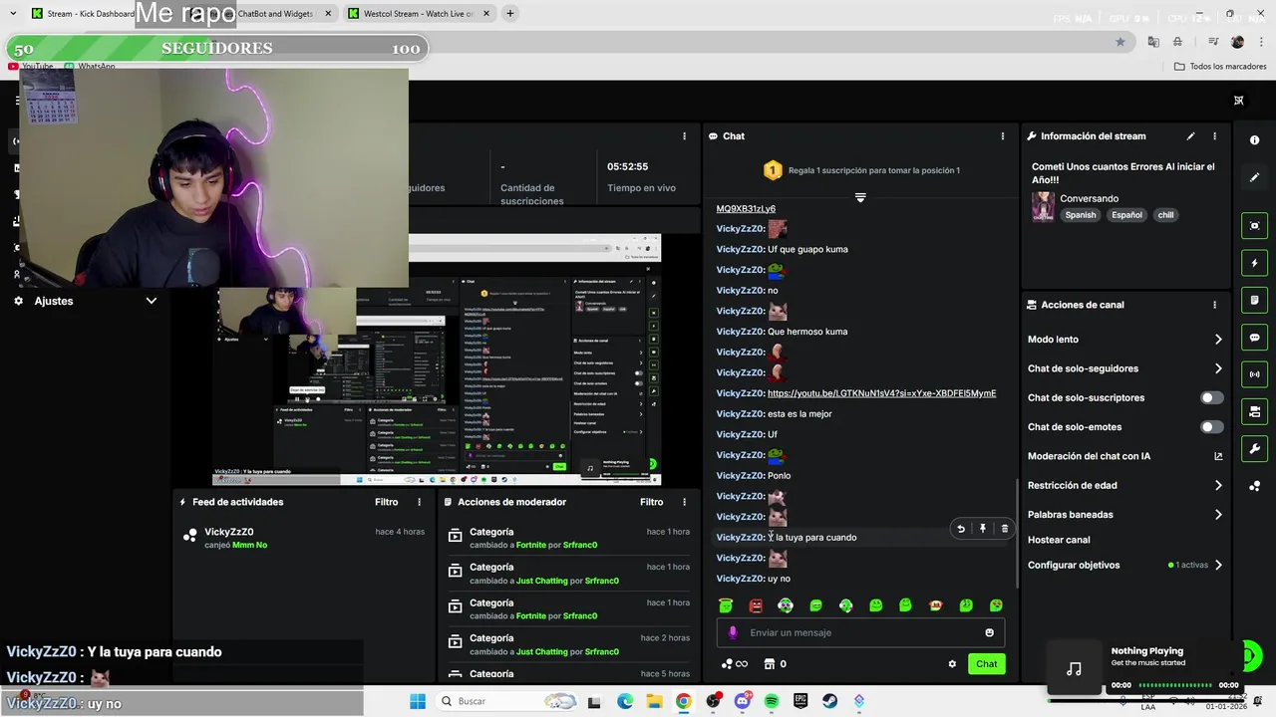Screen dimensions: 1276x717
Task: Click the Conversando category thumbnail
Action: 1043,206
